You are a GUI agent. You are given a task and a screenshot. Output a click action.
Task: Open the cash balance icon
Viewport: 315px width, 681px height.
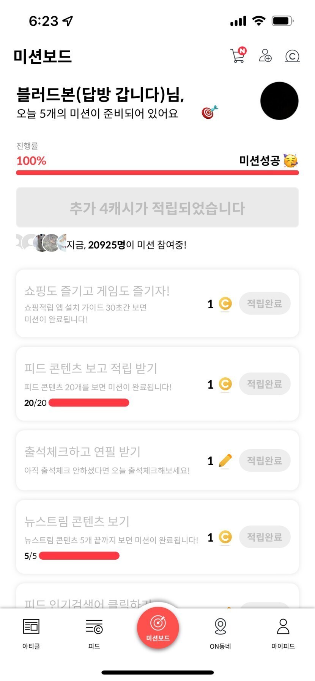[292, 56]
